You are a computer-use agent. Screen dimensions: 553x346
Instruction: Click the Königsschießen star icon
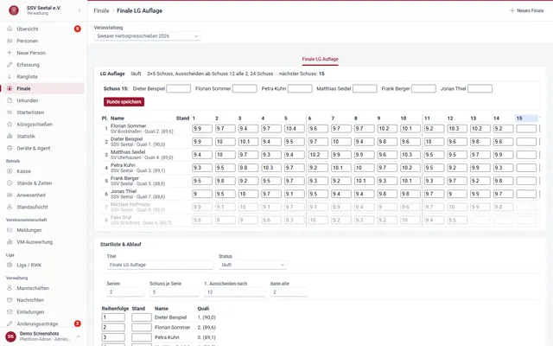click(10, 125)
